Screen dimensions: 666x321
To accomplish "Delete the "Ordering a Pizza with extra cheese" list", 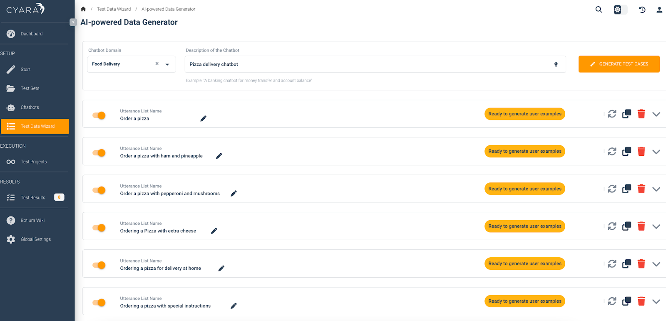I will click(x=641, y=226).
